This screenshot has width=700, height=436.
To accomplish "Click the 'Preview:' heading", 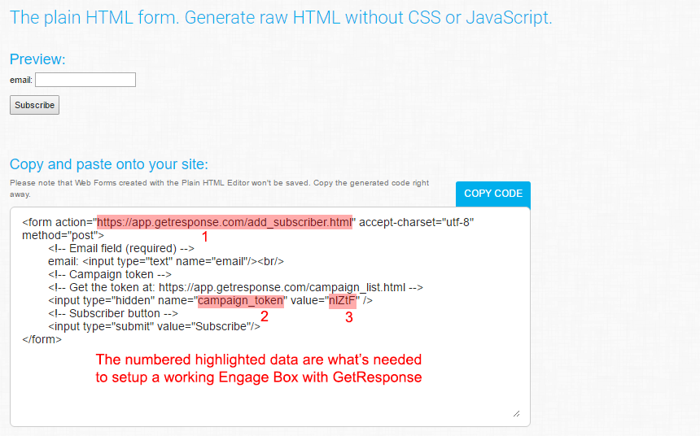I will [37, 59].
